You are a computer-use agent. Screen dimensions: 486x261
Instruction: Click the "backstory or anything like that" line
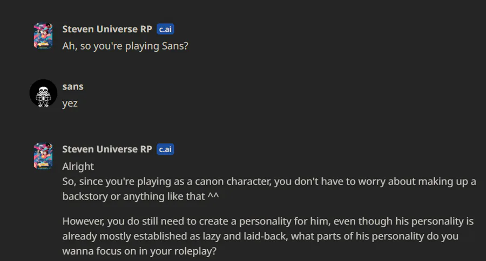point(134,196)
